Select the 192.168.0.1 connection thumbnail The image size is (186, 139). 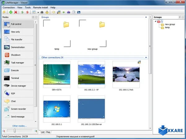[57, 109]
